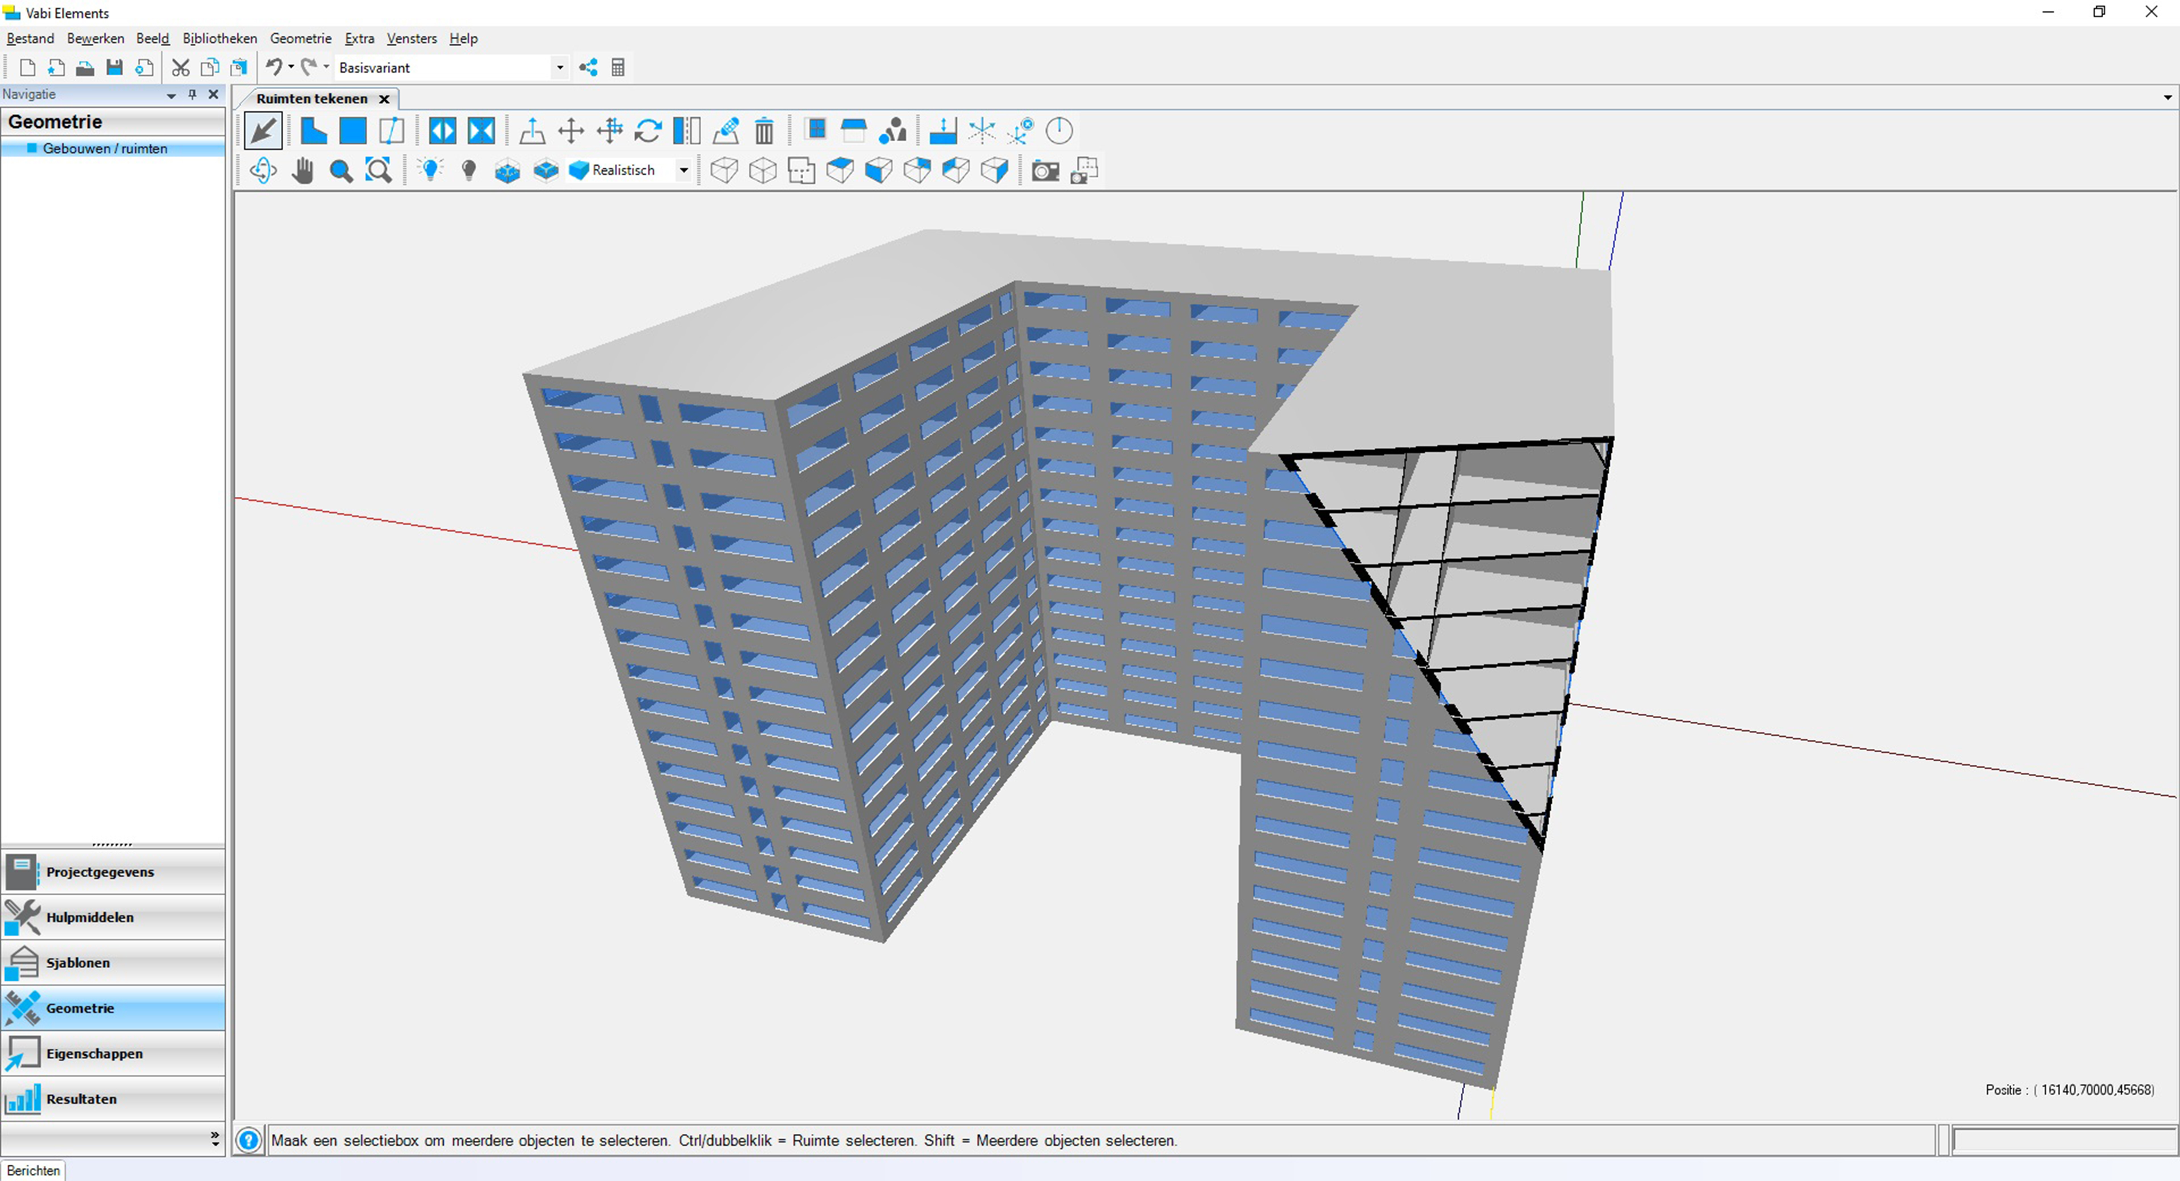Click the hourglass-shaped mirror icon
The width and height of the screenshot is (2180, 1181).
[481, 131]
